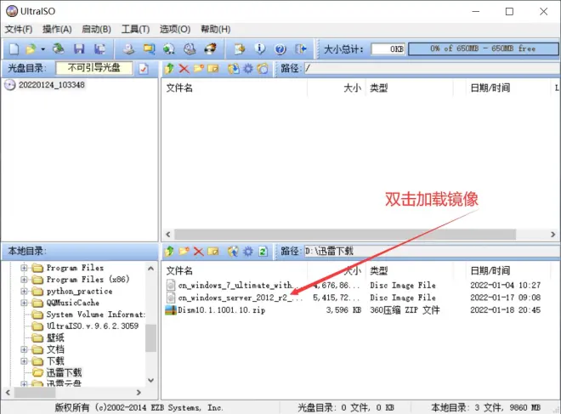Click the Make CD/DVD image icon
The height and width of the screenshot is (414, 561).
(x=128, y=49)
